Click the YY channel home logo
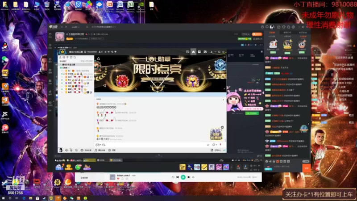The height and width of the screenshot is (201, 357). 62,52
